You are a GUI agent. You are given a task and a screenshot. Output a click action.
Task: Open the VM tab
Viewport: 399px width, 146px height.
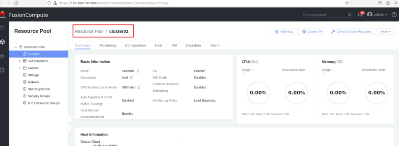[x=174, y=45]
